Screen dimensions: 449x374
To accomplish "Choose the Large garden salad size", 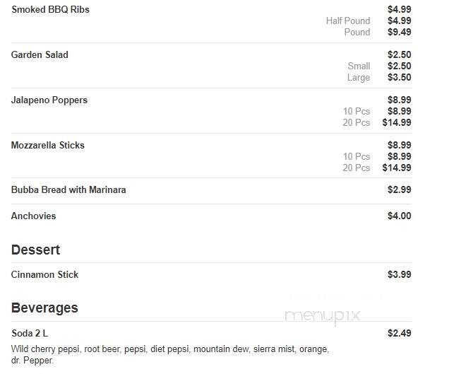I will 359,78.
